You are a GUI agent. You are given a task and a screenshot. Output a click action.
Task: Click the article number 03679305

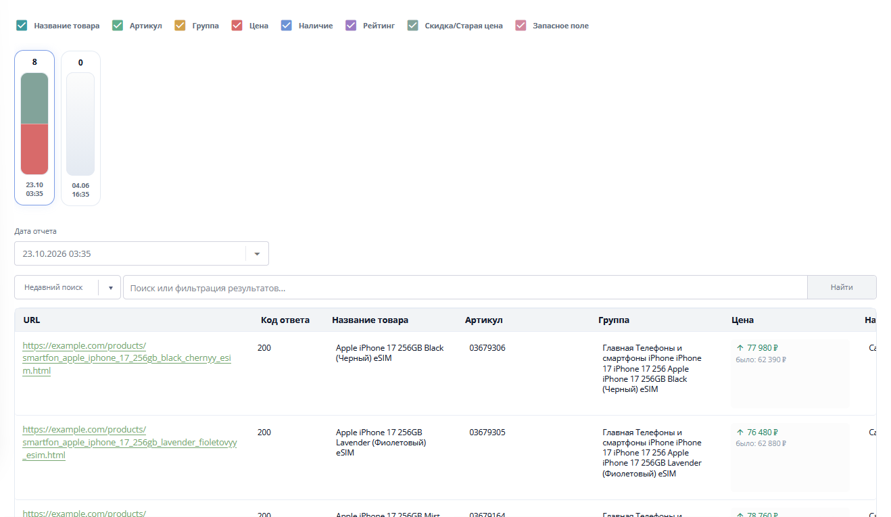(x=487, y=433)
